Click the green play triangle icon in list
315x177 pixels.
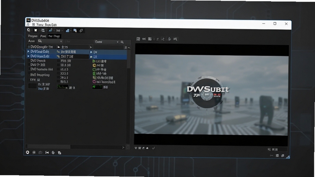94,61
